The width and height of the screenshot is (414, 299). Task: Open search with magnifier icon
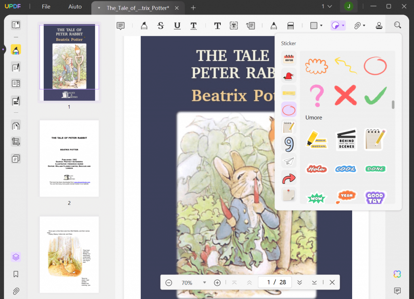tap(397, 25)
